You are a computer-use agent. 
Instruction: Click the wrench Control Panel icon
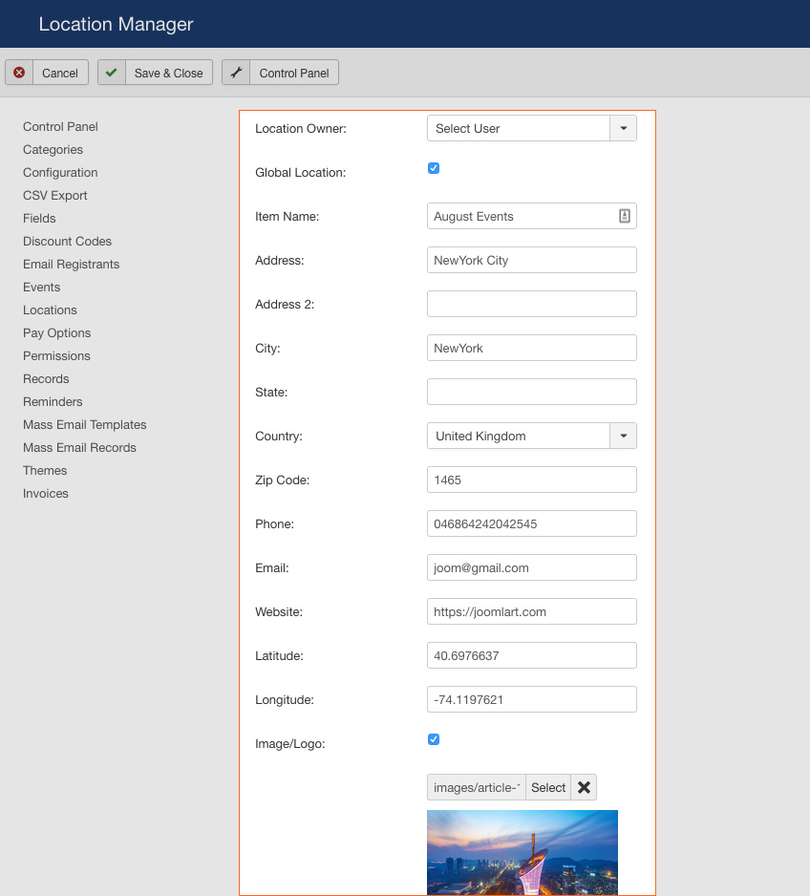(236, 73)
